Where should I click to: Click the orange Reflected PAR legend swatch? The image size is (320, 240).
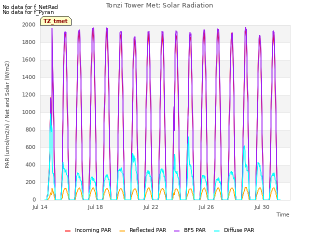point(122,231)
